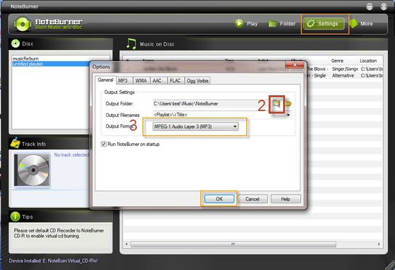Switch to the AAC tab

pos(157,81)
